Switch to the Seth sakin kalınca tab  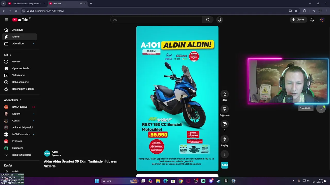pos(27,4)
